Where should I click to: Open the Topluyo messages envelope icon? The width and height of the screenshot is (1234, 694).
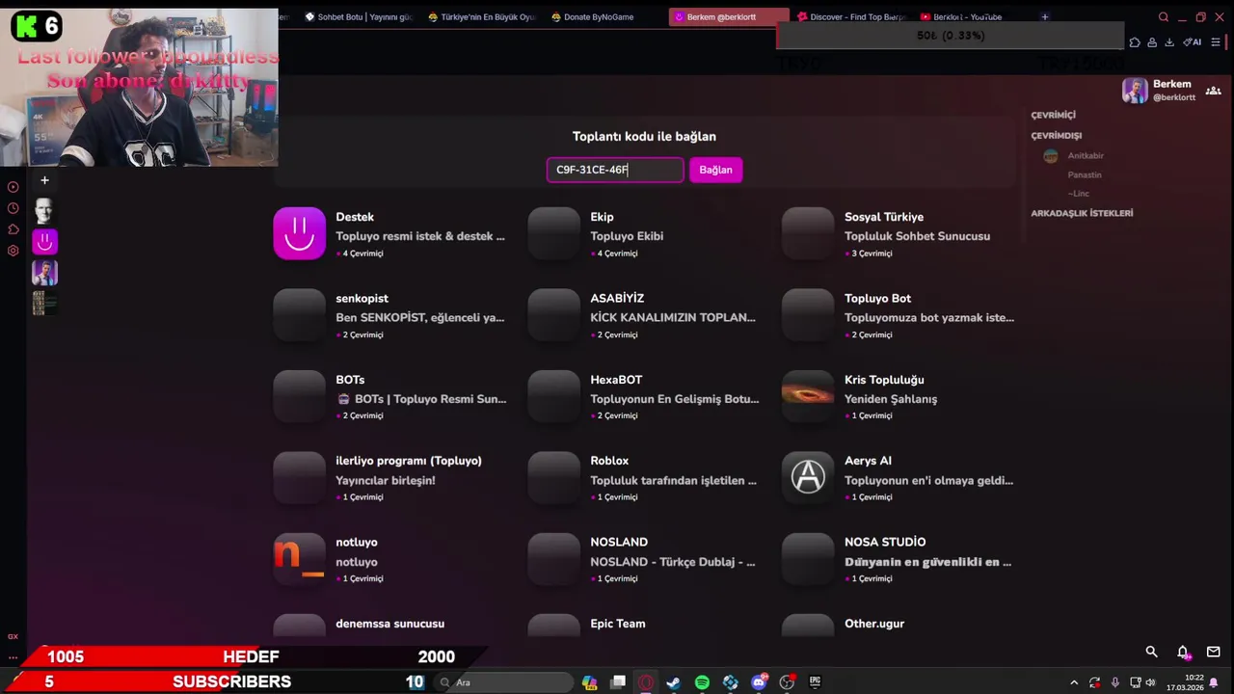(1214, 652)
